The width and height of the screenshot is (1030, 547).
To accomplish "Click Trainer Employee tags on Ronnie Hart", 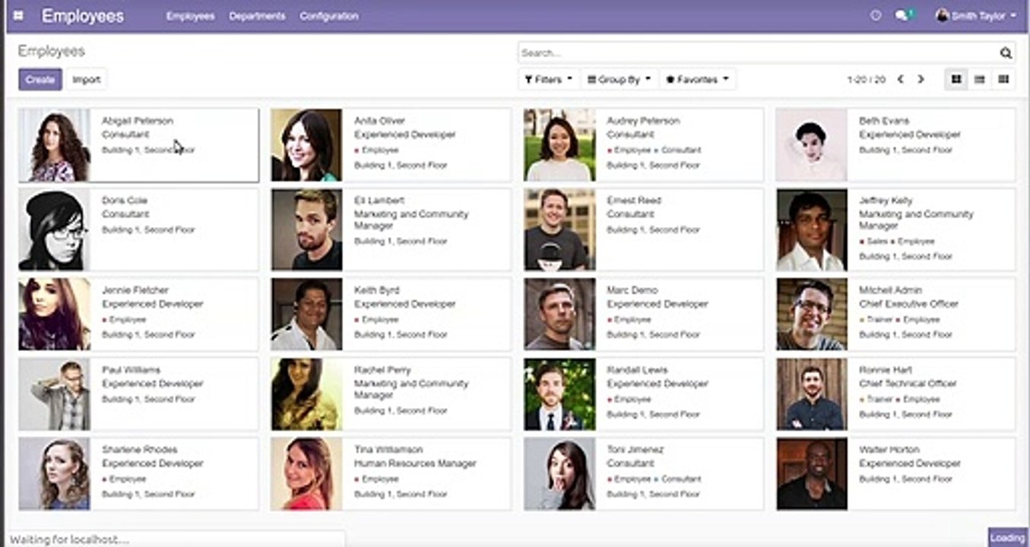I will pyautogui.click(x=899, y=400).
